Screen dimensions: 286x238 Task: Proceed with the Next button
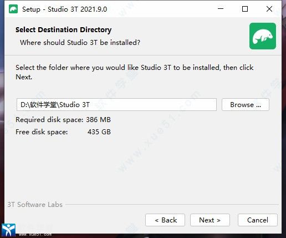coord(210,220)
